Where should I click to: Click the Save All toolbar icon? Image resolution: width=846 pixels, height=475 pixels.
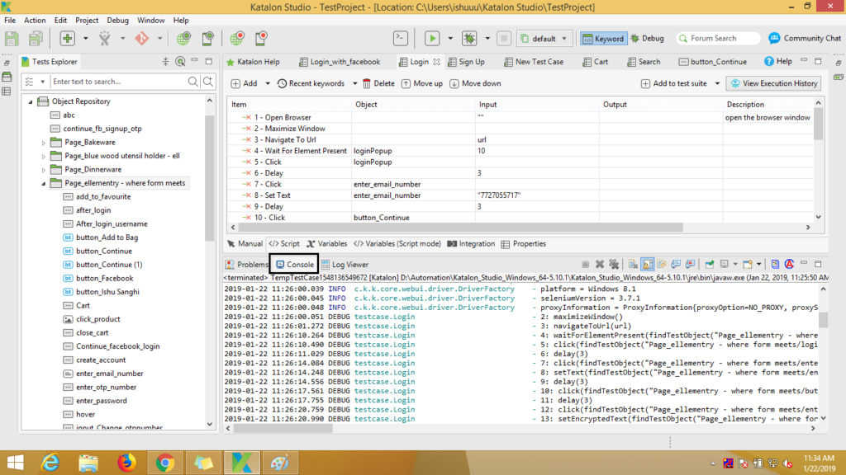pyautogui.click(x=36, y=38)
